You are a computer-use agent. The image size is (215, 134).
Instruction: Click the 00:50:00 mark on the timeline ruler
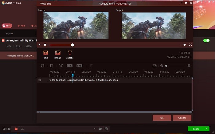102,72
